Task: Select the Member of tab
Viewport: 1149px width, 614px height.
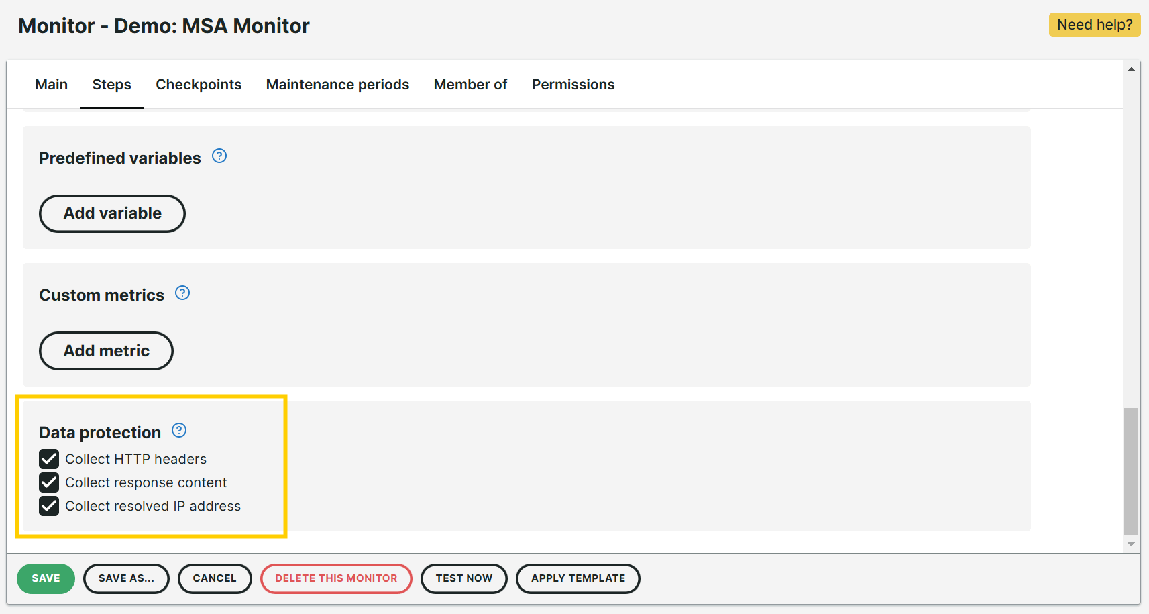Action: (470, 85)
